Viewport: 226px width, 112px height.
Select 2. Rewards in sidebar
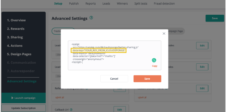16,29
